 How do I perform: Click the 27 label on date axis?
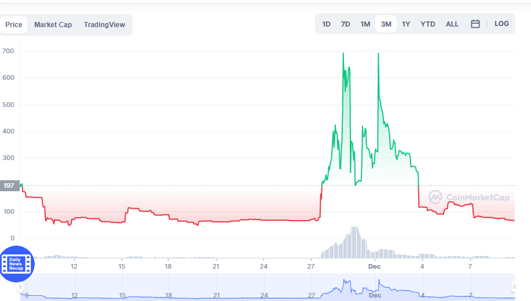[311, 266]
